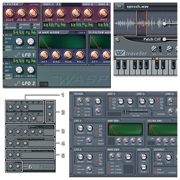Set MOD ENV target to LFO 1 AMT
Screen dimensions: 180x180
pos(110,166)
